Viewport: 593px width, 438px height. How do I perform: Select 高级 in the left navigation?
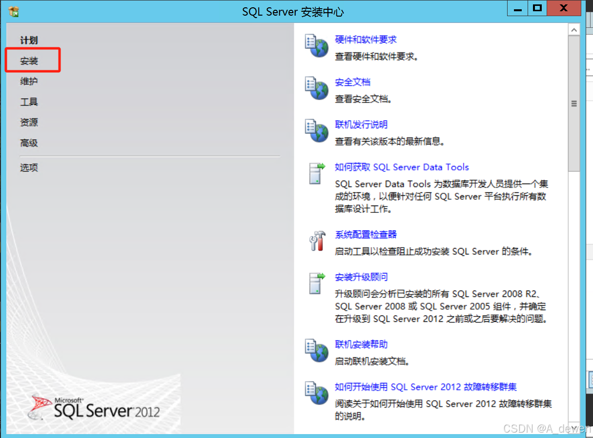[x=29, y=143]
